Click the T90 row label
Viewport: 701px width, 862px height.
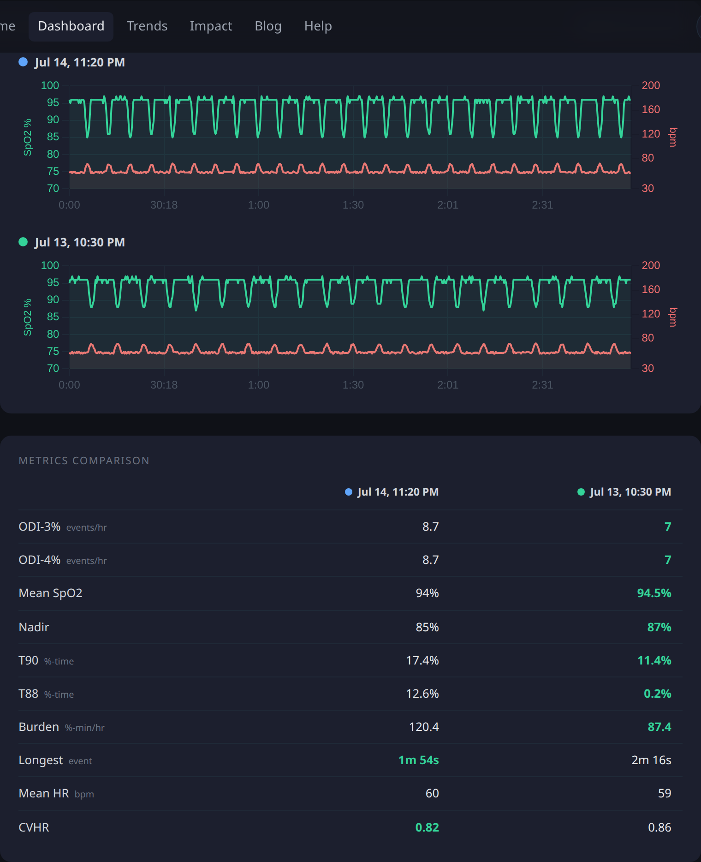click(29, 660)
